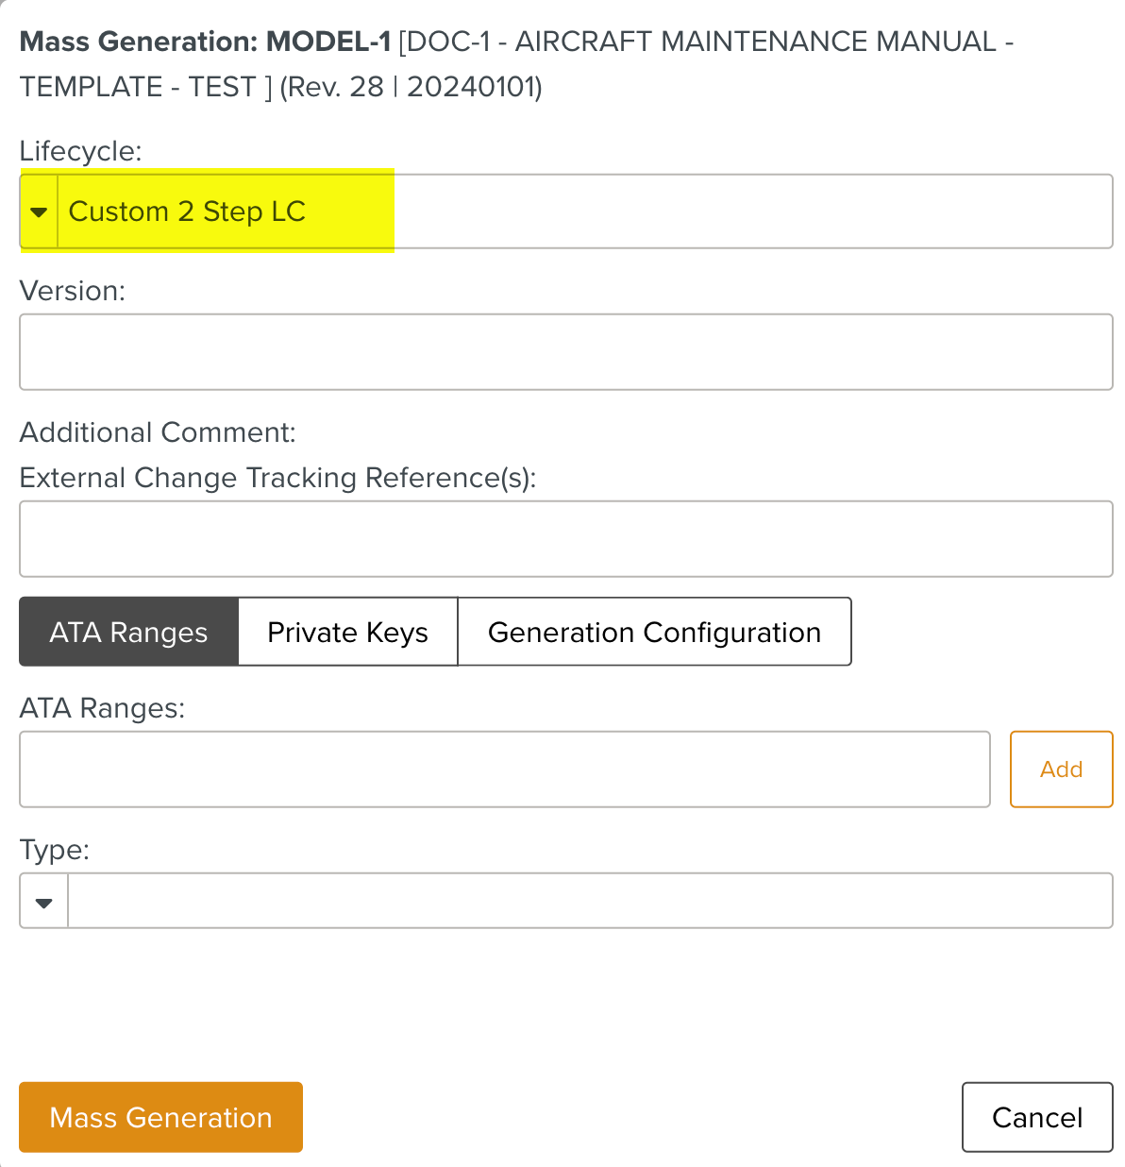1125x1167 pixels.
Task: Select the Generation Configuration tab
Action: (x=654, y=632)
